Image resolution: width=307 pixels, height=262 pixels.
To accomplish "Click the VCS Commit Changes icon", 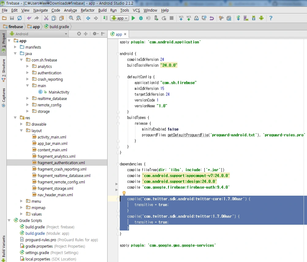I will tap(189, 18).
